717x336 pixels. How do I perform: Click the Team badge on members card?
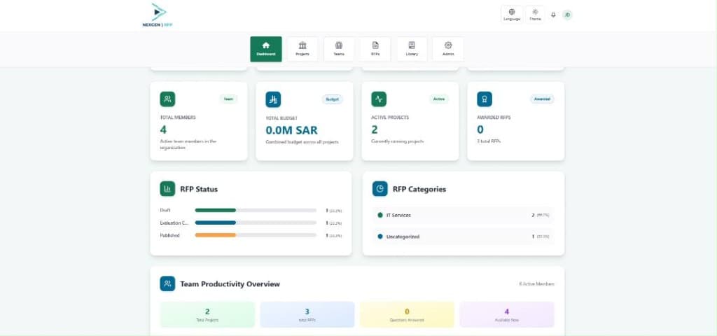tap(228, 99)
